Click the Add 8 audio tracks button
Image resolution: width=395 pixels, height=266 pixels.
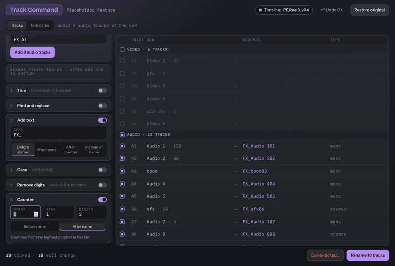pyautogui.click(x=33, y=52)
